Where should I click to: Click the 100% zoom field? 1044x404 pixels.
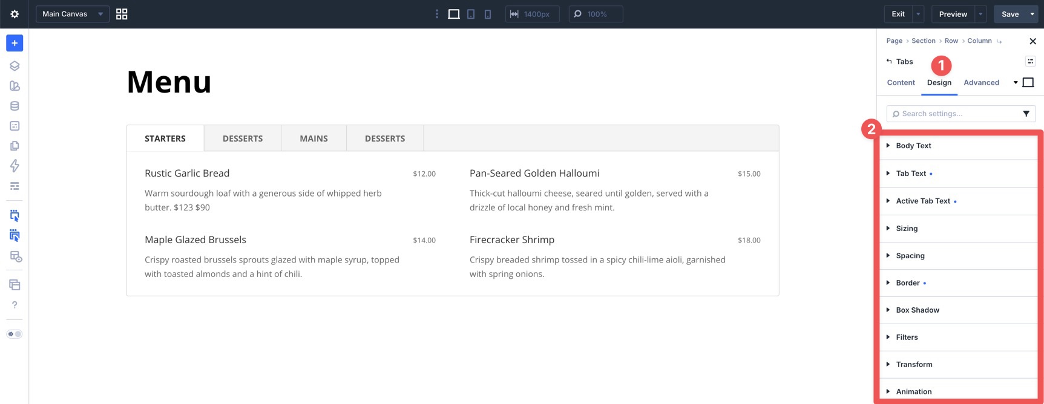[x=596, y=14]
